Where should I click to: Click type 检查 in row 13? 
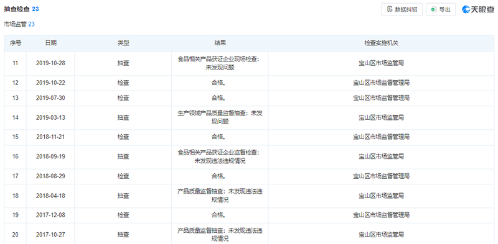123,98
